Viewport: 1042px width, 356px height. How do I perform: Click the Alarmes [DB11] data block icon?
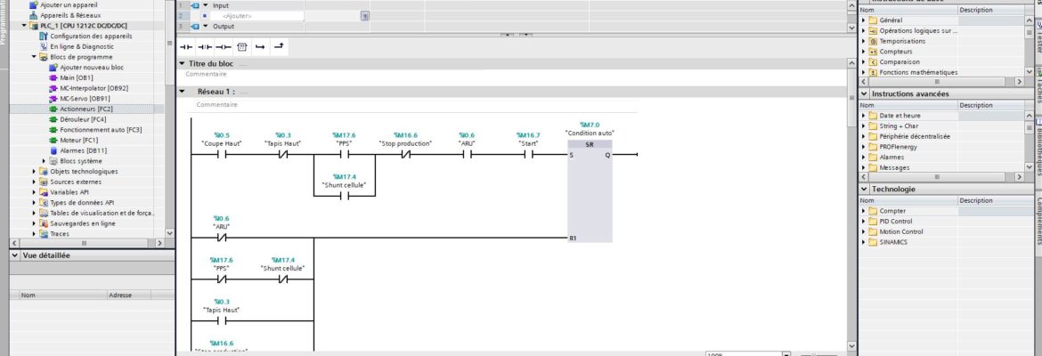tap(53, 150)
